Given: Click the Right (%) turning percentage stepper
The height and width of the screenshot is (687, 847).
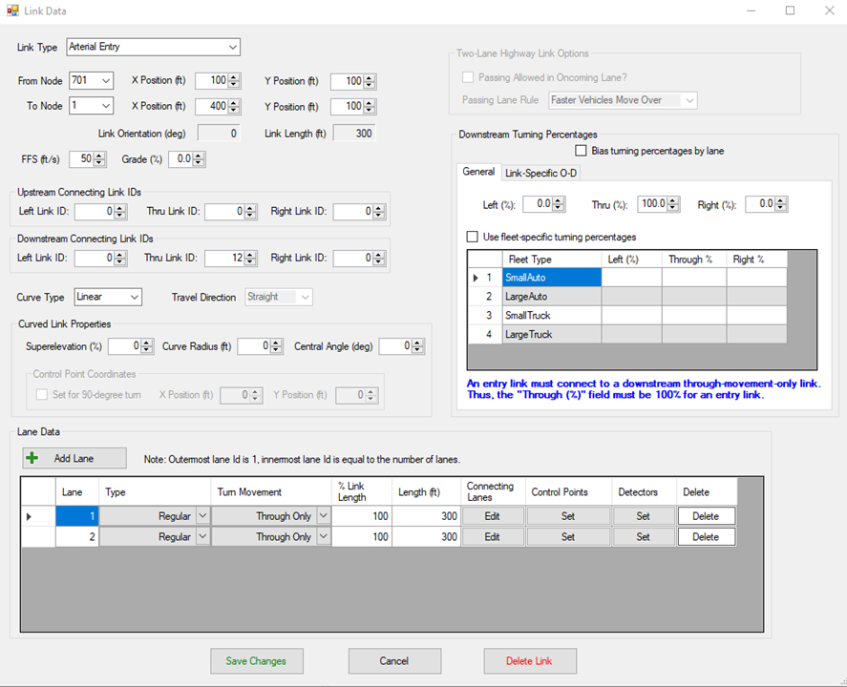Looking at the screenshot, I should click(x=781, y=204).
